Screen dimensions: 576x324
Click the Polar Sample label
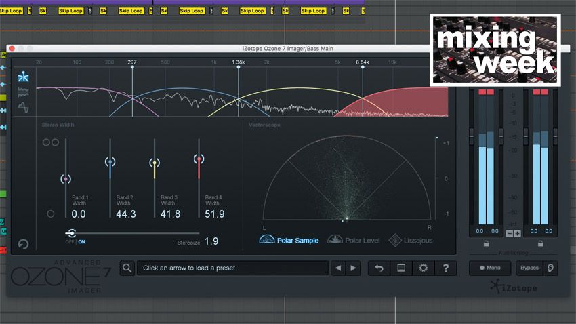pos(297,240)
